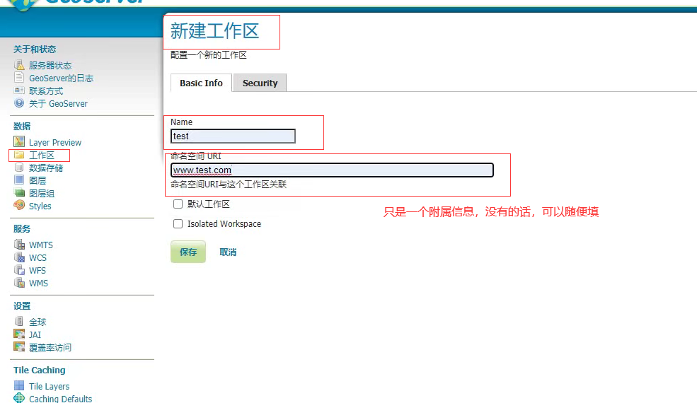
Task: Enable the 默认工作区 checkbox
Action: pos(178,204)
